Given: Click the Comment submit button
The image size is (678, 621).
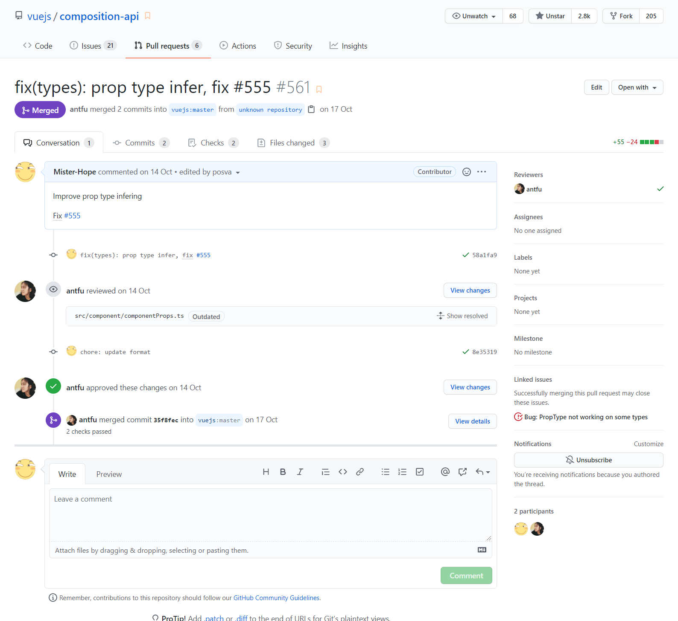Looking at the screenshot, I should (x=466, y=575).
